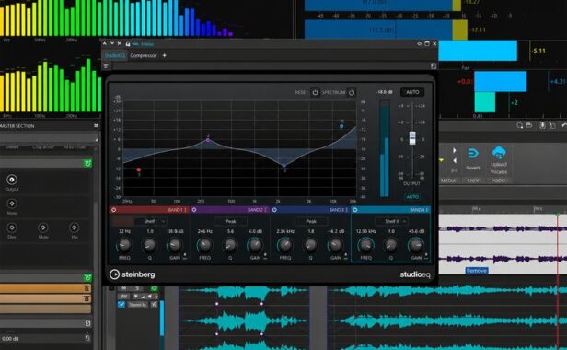Add a plugin with the plus tab
Screen dimensions: 567x350
click(164, 55)
